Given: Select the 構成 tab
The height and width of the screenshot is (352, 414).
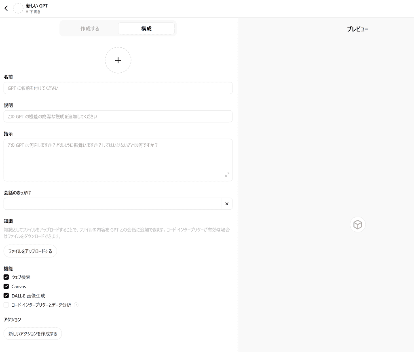Looking at the screenshot, I should coord(146,29).
